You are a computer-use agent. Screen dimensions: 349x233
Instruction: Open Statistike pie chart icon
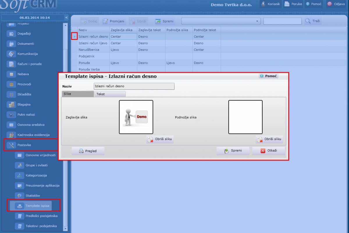point(20,196)
